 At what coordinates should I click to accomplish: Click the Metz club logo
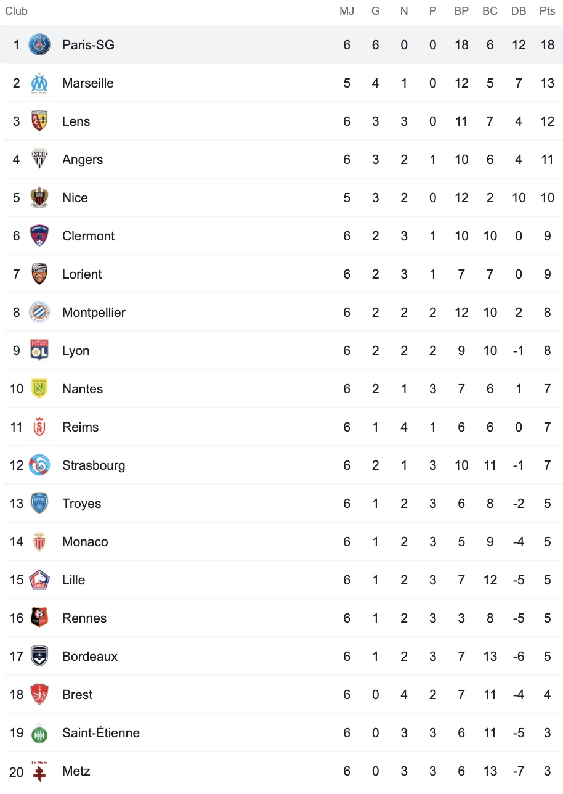click(39, 771)
